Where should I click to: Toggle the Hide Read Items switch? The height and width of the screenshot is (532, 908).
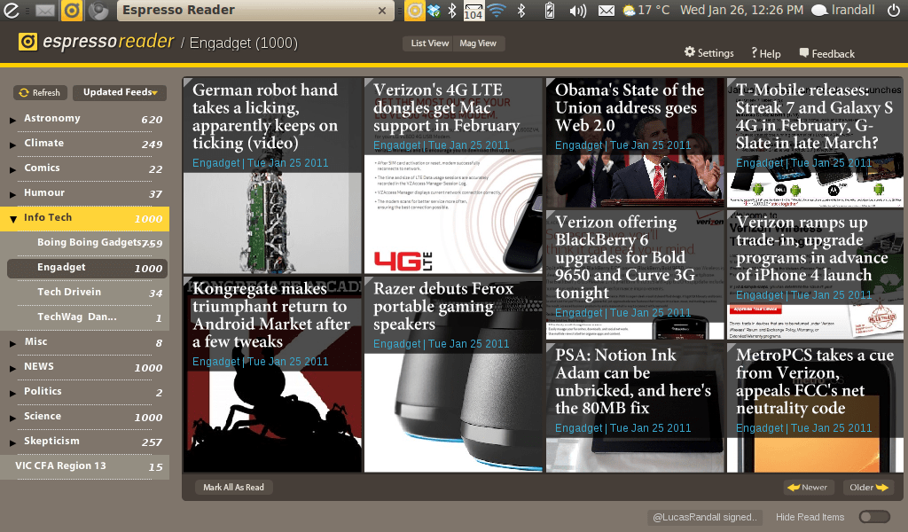(873, 517)
